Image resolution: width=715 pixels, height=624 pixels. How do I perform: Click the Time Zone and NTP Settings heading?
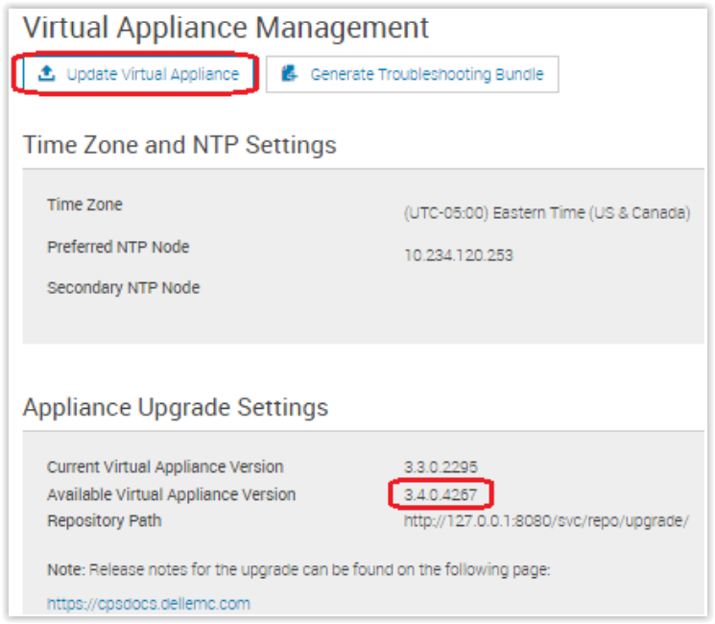coord(179,145)
